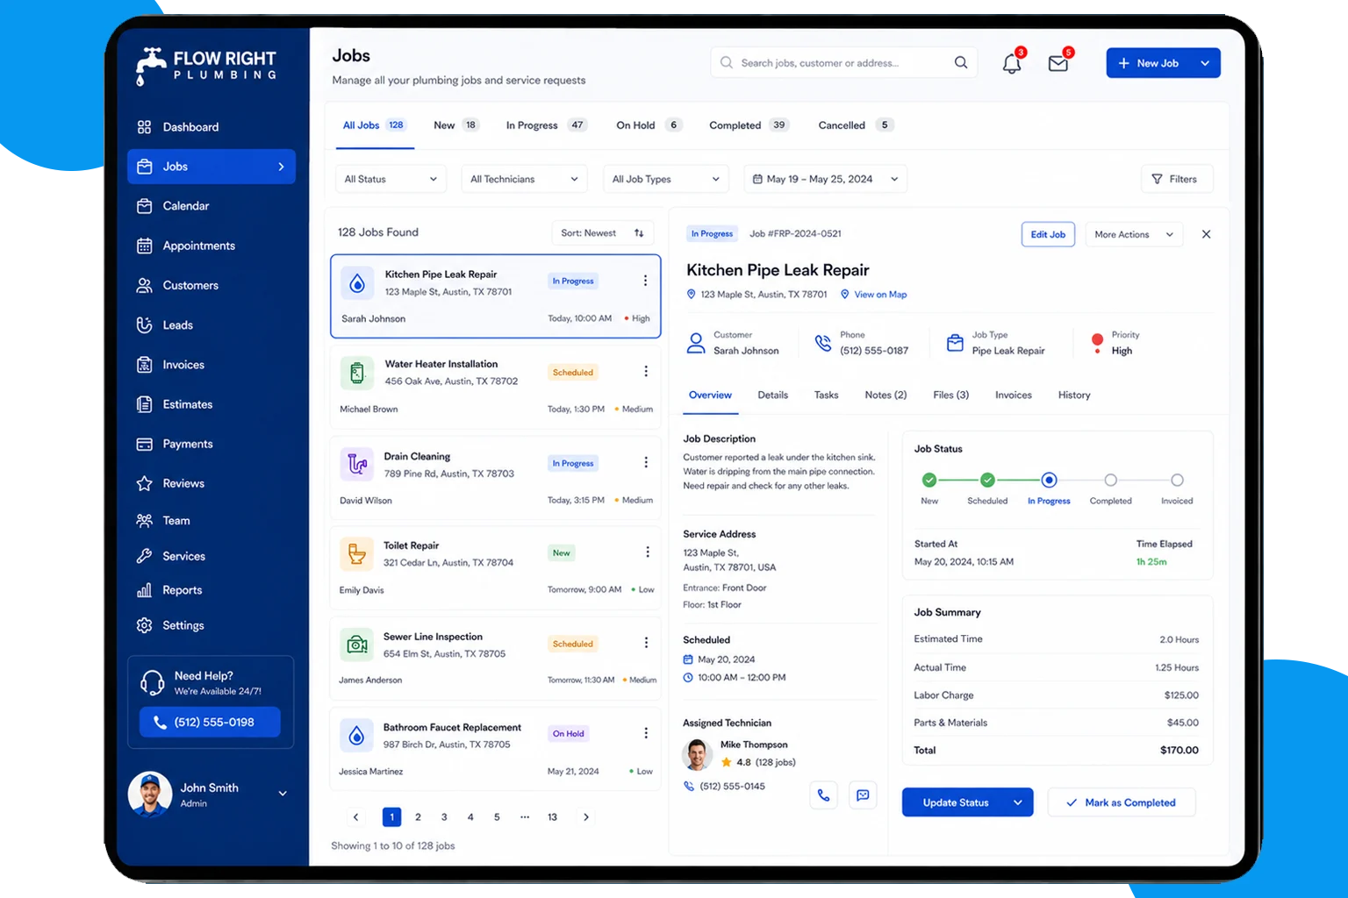This screenshot has height=898, width=1348.
Task: Open the May 19 – May 25 date range picker
Action: pos(826,179)
